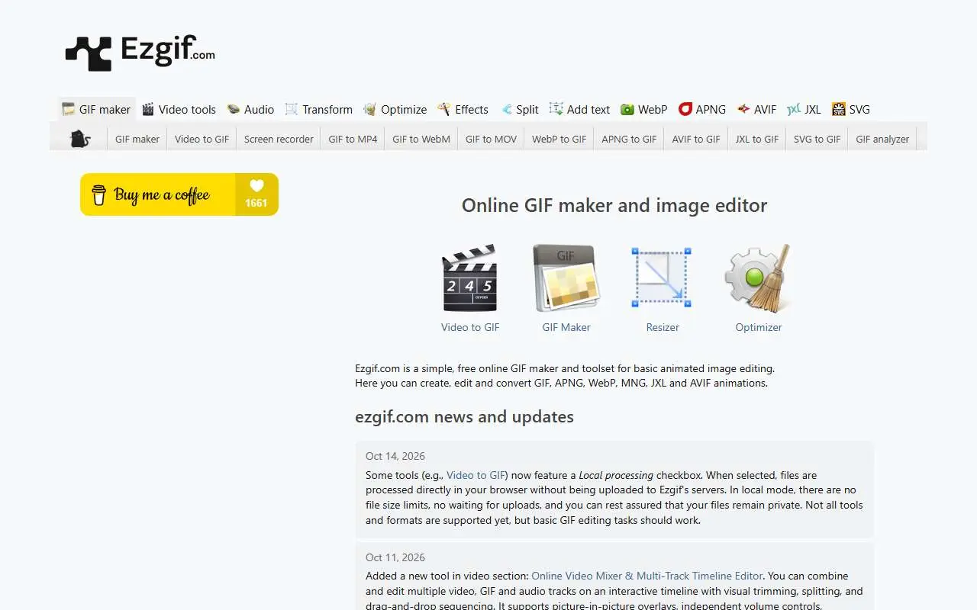This screenshot has width=977, height=610.
Task: Select JXL to GIF submenu item
Action: (757, 139)
